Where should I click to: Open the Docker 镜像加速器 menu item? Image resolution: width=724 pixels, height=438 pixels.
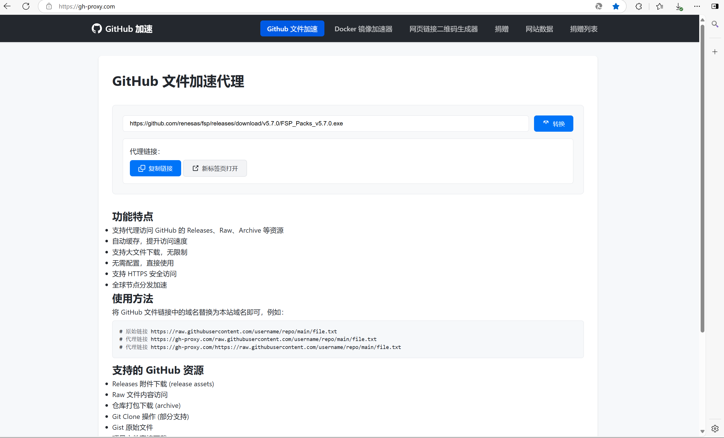[x=363, y=29]
